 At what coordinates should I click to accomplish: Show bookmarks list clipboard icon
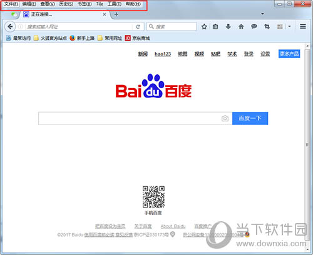coord(215,26)
